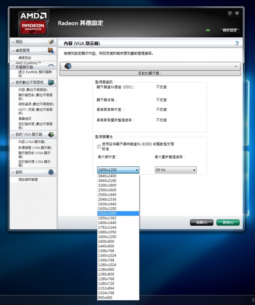Open 自訂解析度 (VGA 顯示器) page
Viewport: 255px width, 305px height.
click(34, 163)
